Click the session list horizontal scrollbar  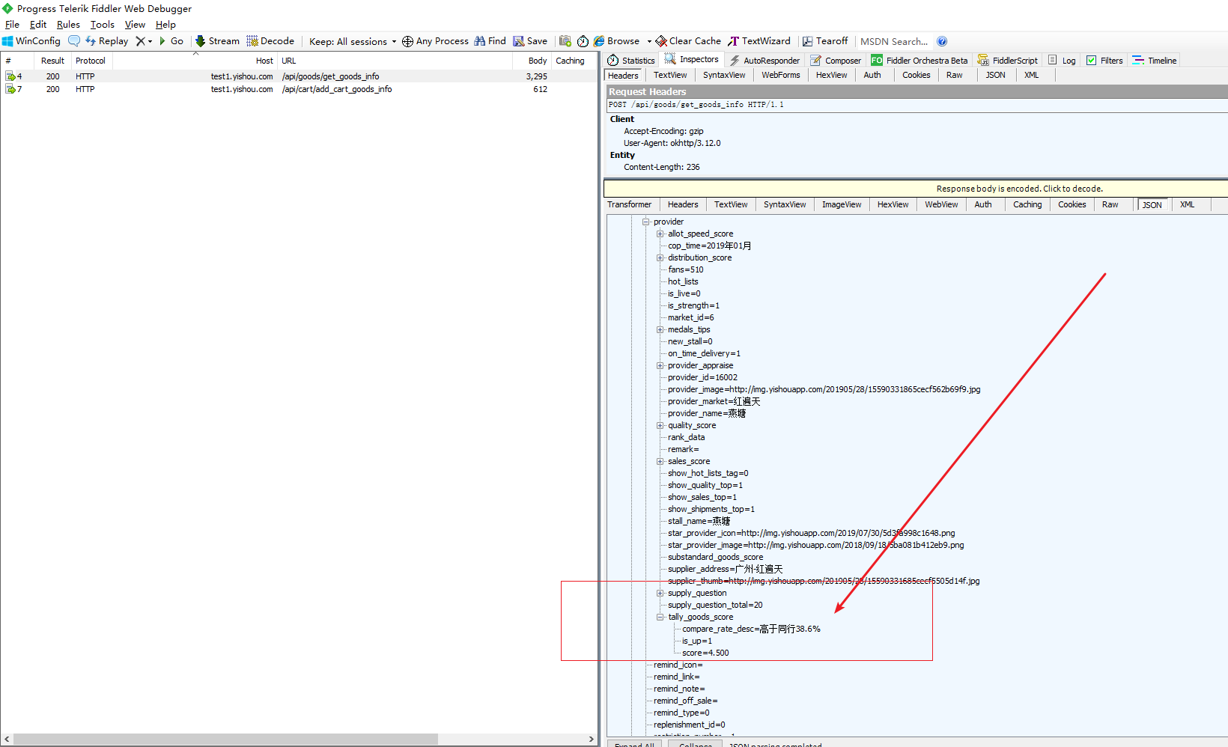[225, 739]
